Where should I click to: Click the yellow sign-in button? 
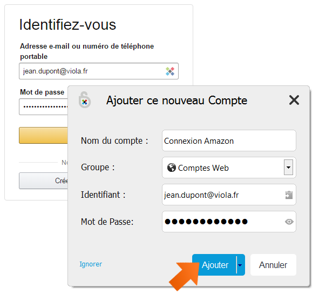(x=44, y=136)
